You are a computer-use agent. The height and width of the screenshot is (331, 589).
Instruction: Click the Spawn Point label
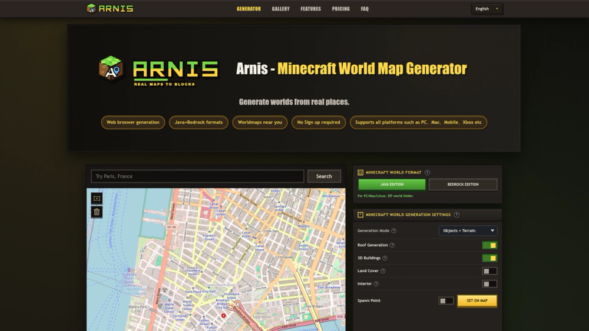pos(369,300)
